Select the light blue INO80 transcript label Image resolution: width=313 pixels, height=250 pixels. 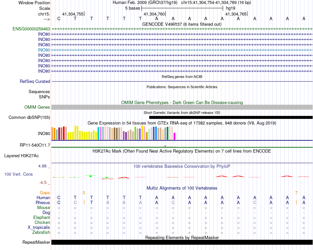[x=44, y=50]
